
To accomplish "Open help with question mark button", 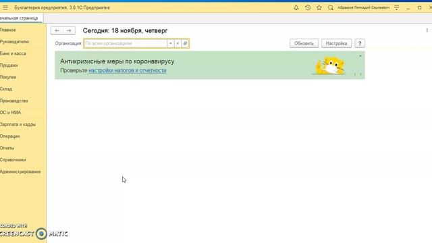I will (x=360, y=43).
